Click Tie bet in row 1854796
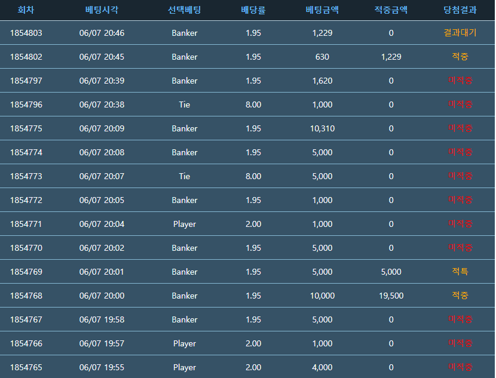The image size is (496, 378). tap(185, 105)
